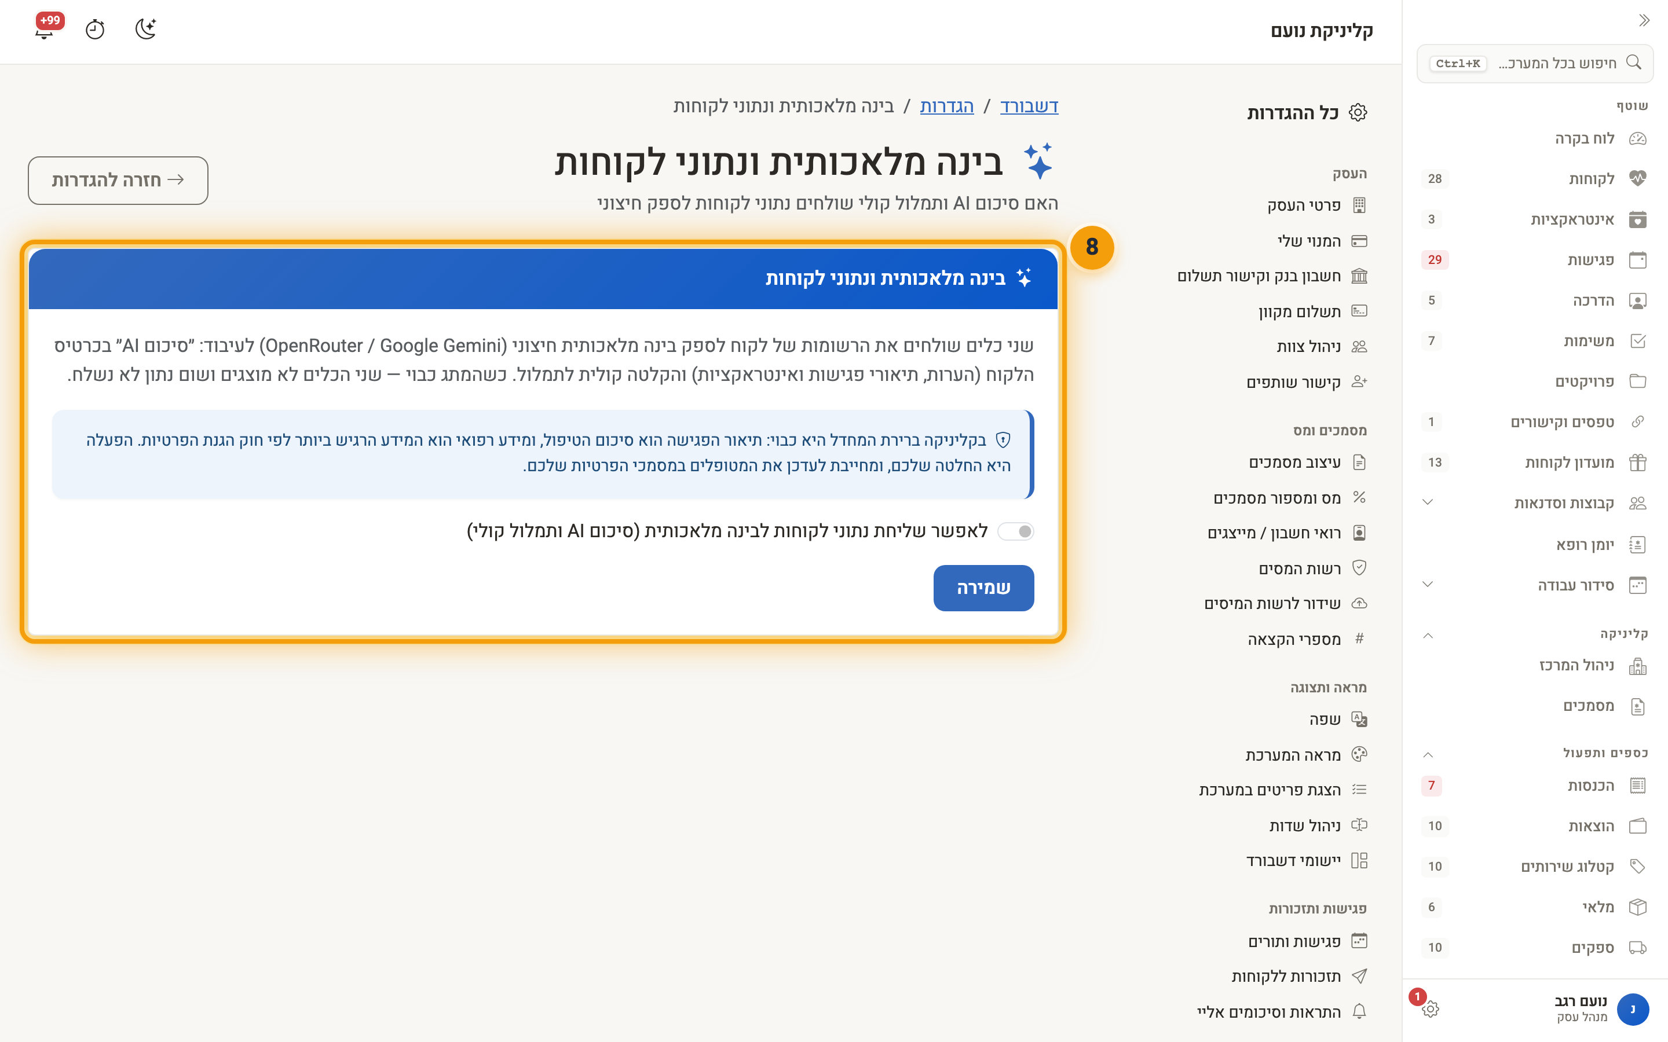Open the timer clock icon
The image size is (1668, 1042).
95,30
